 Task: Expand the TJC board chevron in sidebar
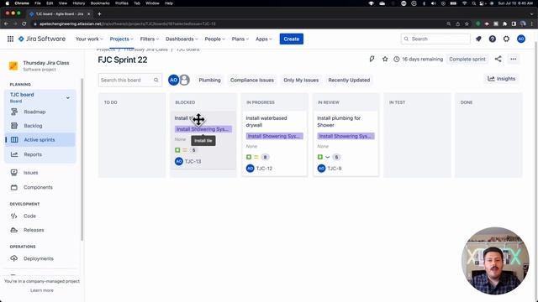[x=68, y=97]
